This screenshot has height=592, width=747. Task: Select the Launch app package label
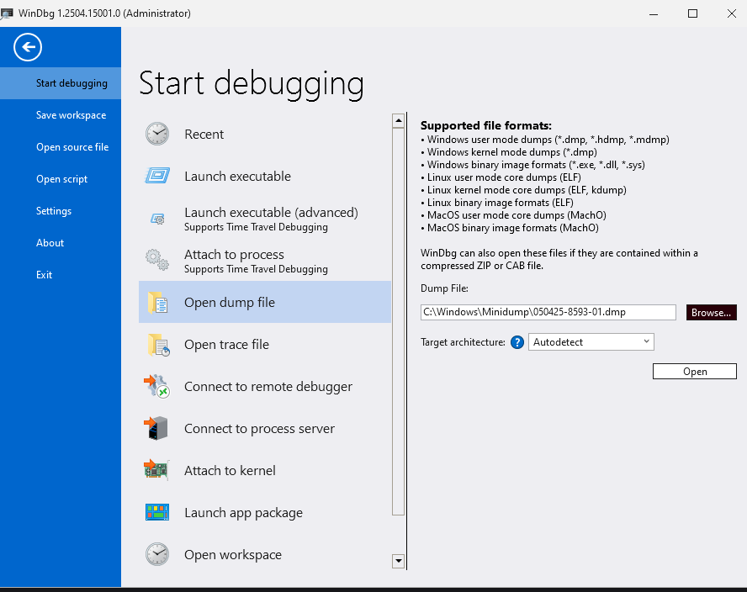click(243, 513)
